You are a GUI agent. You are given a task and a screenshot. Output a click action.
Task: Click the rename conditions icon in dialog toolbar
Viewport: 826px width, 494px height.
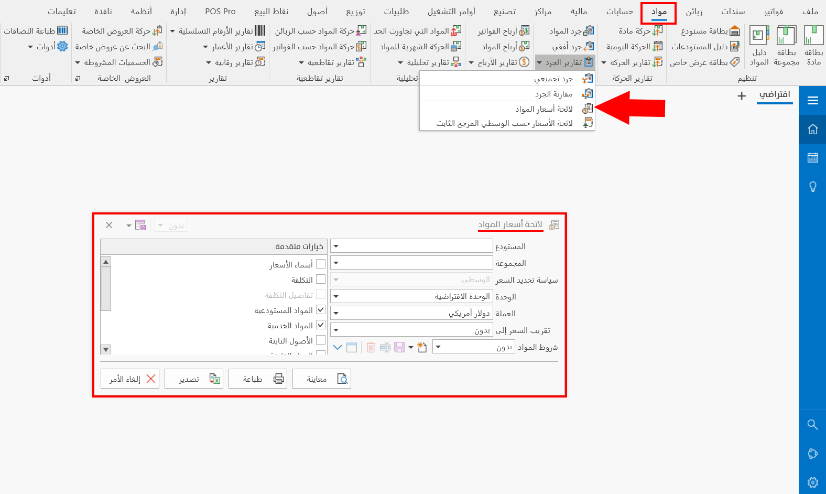coord(385,347)
